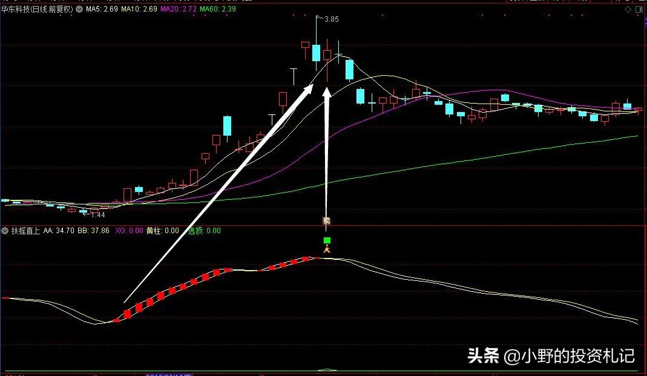Viewport: 647px width, 376px height.
Task: Click the green square signal marker
Action: [x=327, y=240]
